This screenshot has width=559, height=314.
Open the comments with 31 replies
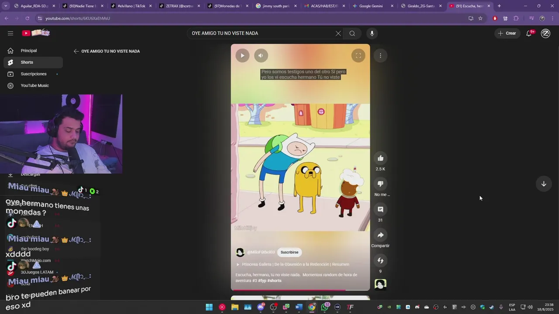coord(380,209)
